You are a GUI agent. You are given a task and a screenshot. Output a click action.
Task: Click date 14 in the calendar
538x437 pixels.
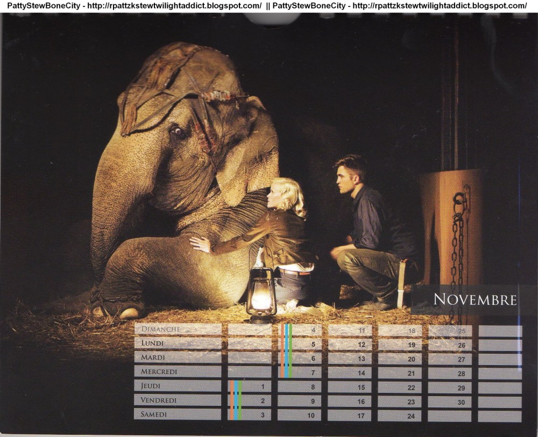coord(350,373)
